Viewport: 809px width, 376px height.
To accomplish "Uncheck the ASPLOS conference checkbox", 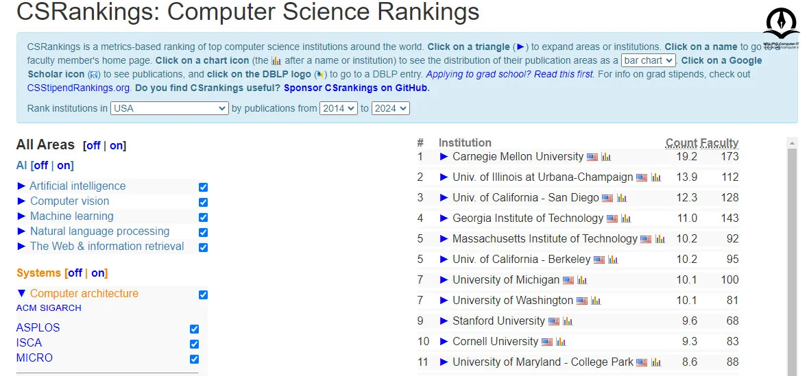I will pos(195,329).
